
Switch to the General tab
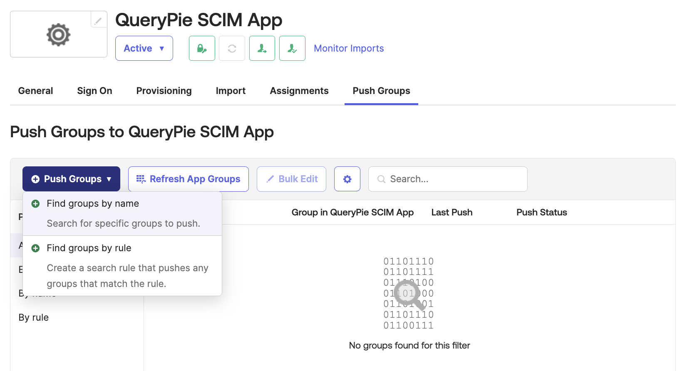[35, 91]
